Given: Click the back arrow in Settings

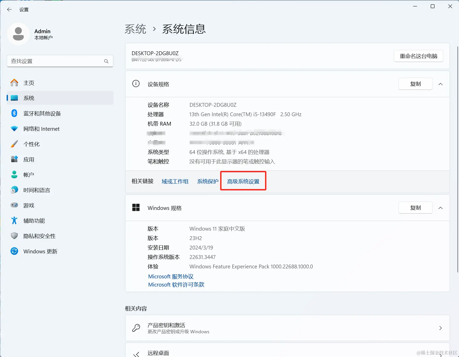Looking at the screenshot, I should (x=9, y=9).
